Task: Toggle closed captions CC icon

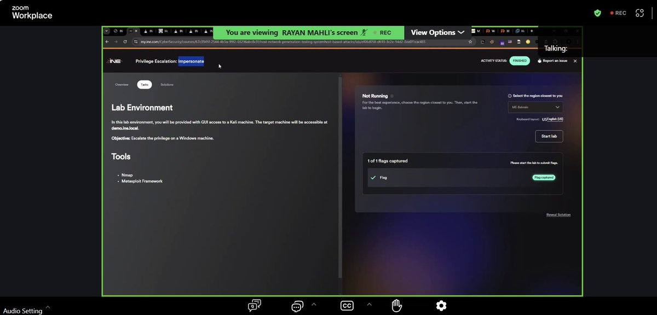Action: click(x=347, y=306)
